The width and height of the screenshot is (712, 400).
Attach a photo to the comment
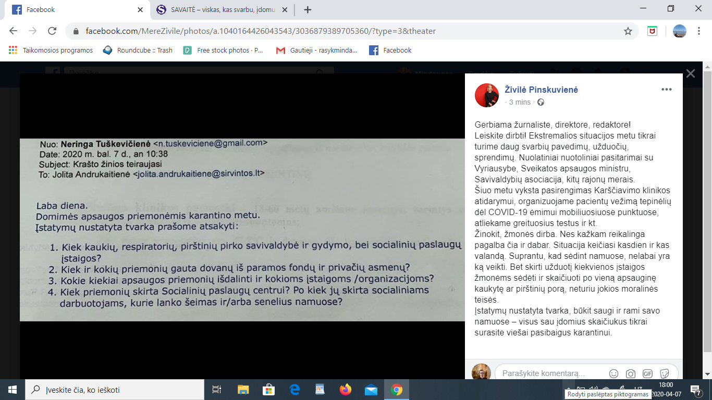click(x=631, y=373)
